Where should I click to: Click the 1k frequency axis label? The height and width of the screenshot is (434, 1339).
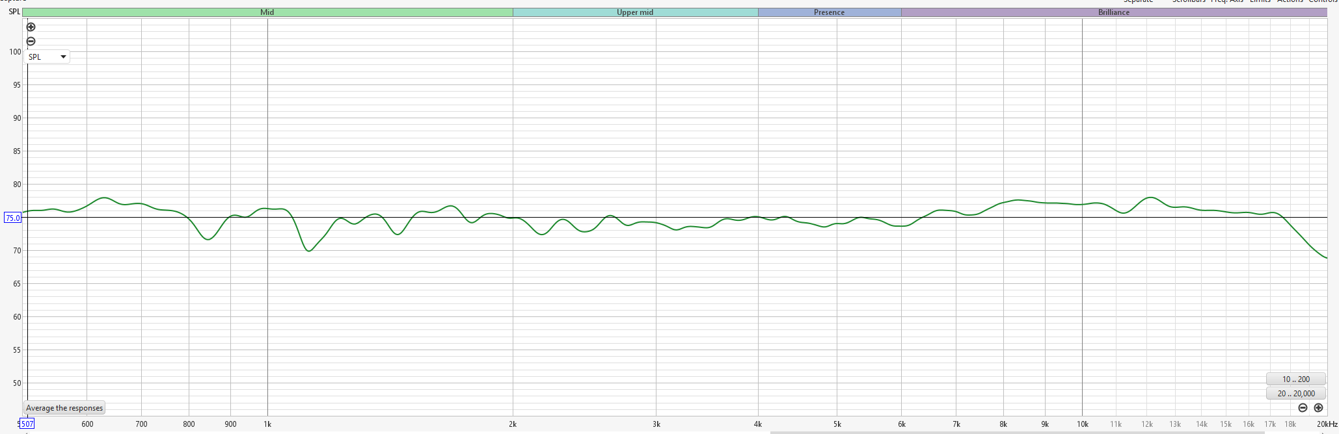pyautogui.click(x=267, y=424)
